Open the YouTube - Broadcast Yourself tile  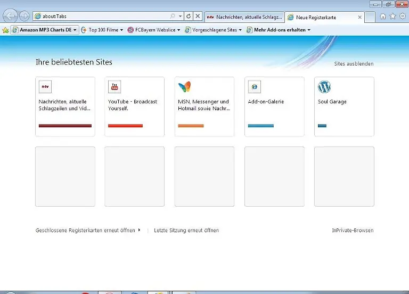(x=134, y=107)
